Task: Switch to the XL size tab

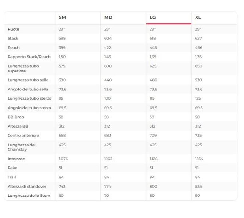Action: point(198,17)
